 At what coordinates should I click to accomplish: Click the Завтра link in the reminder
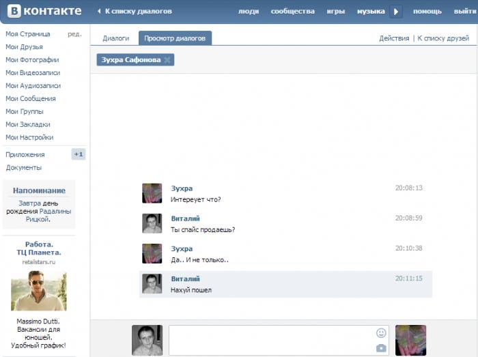coord(29,203)
